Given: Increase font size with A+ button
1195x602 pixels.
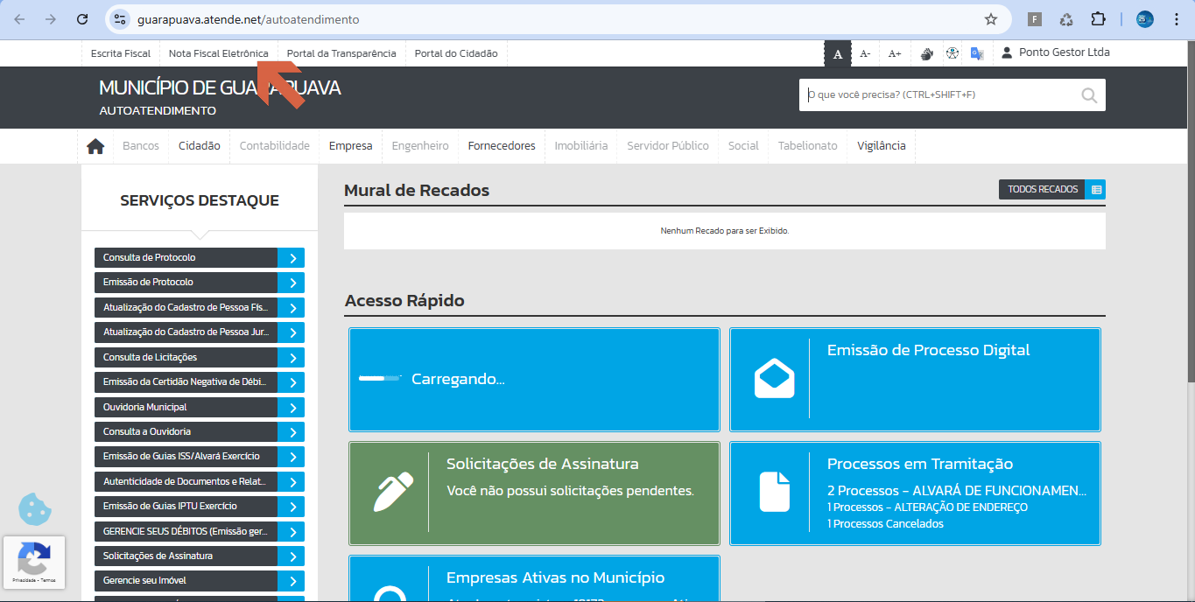Looking at the screenshot, I should tap(895, 54).
